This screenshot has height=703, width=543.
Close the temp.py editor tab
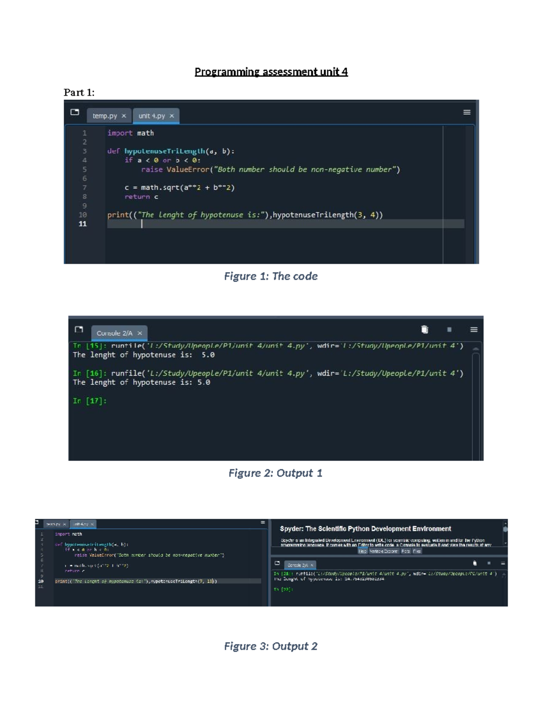point(123,116)
